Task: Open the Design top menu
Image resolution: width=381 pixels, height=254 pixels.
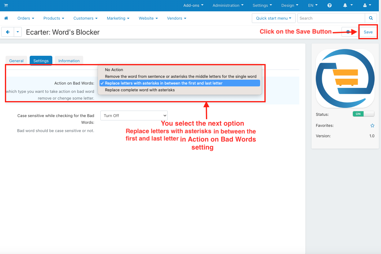Action: [x=290, y=5]
